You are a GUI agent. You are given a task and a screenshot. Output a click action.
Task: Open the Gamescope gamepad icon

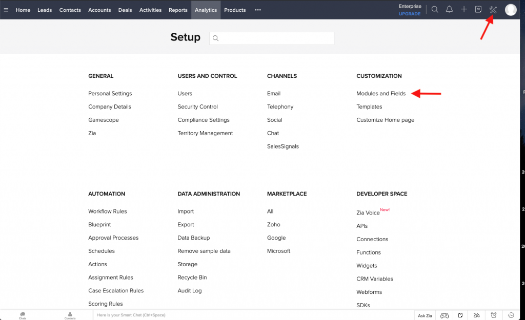445,315
